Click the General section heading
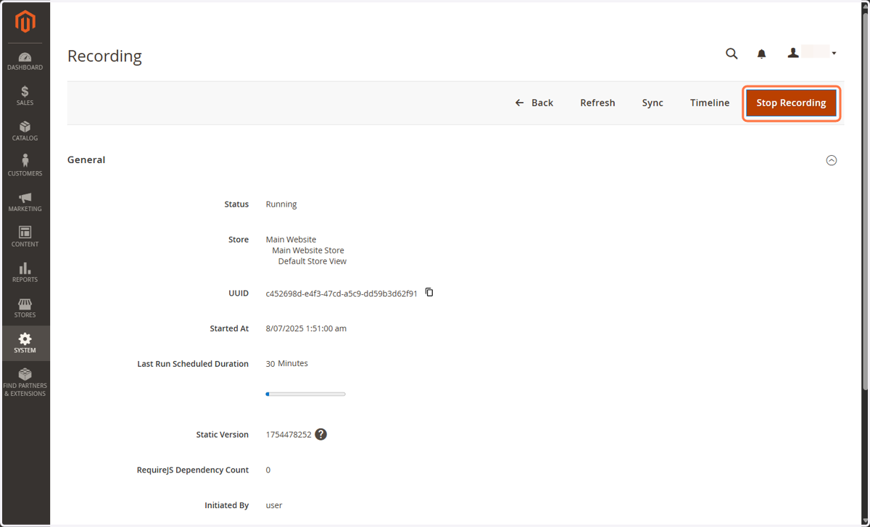Screen dimensions: 870x527 coord(86,159)
